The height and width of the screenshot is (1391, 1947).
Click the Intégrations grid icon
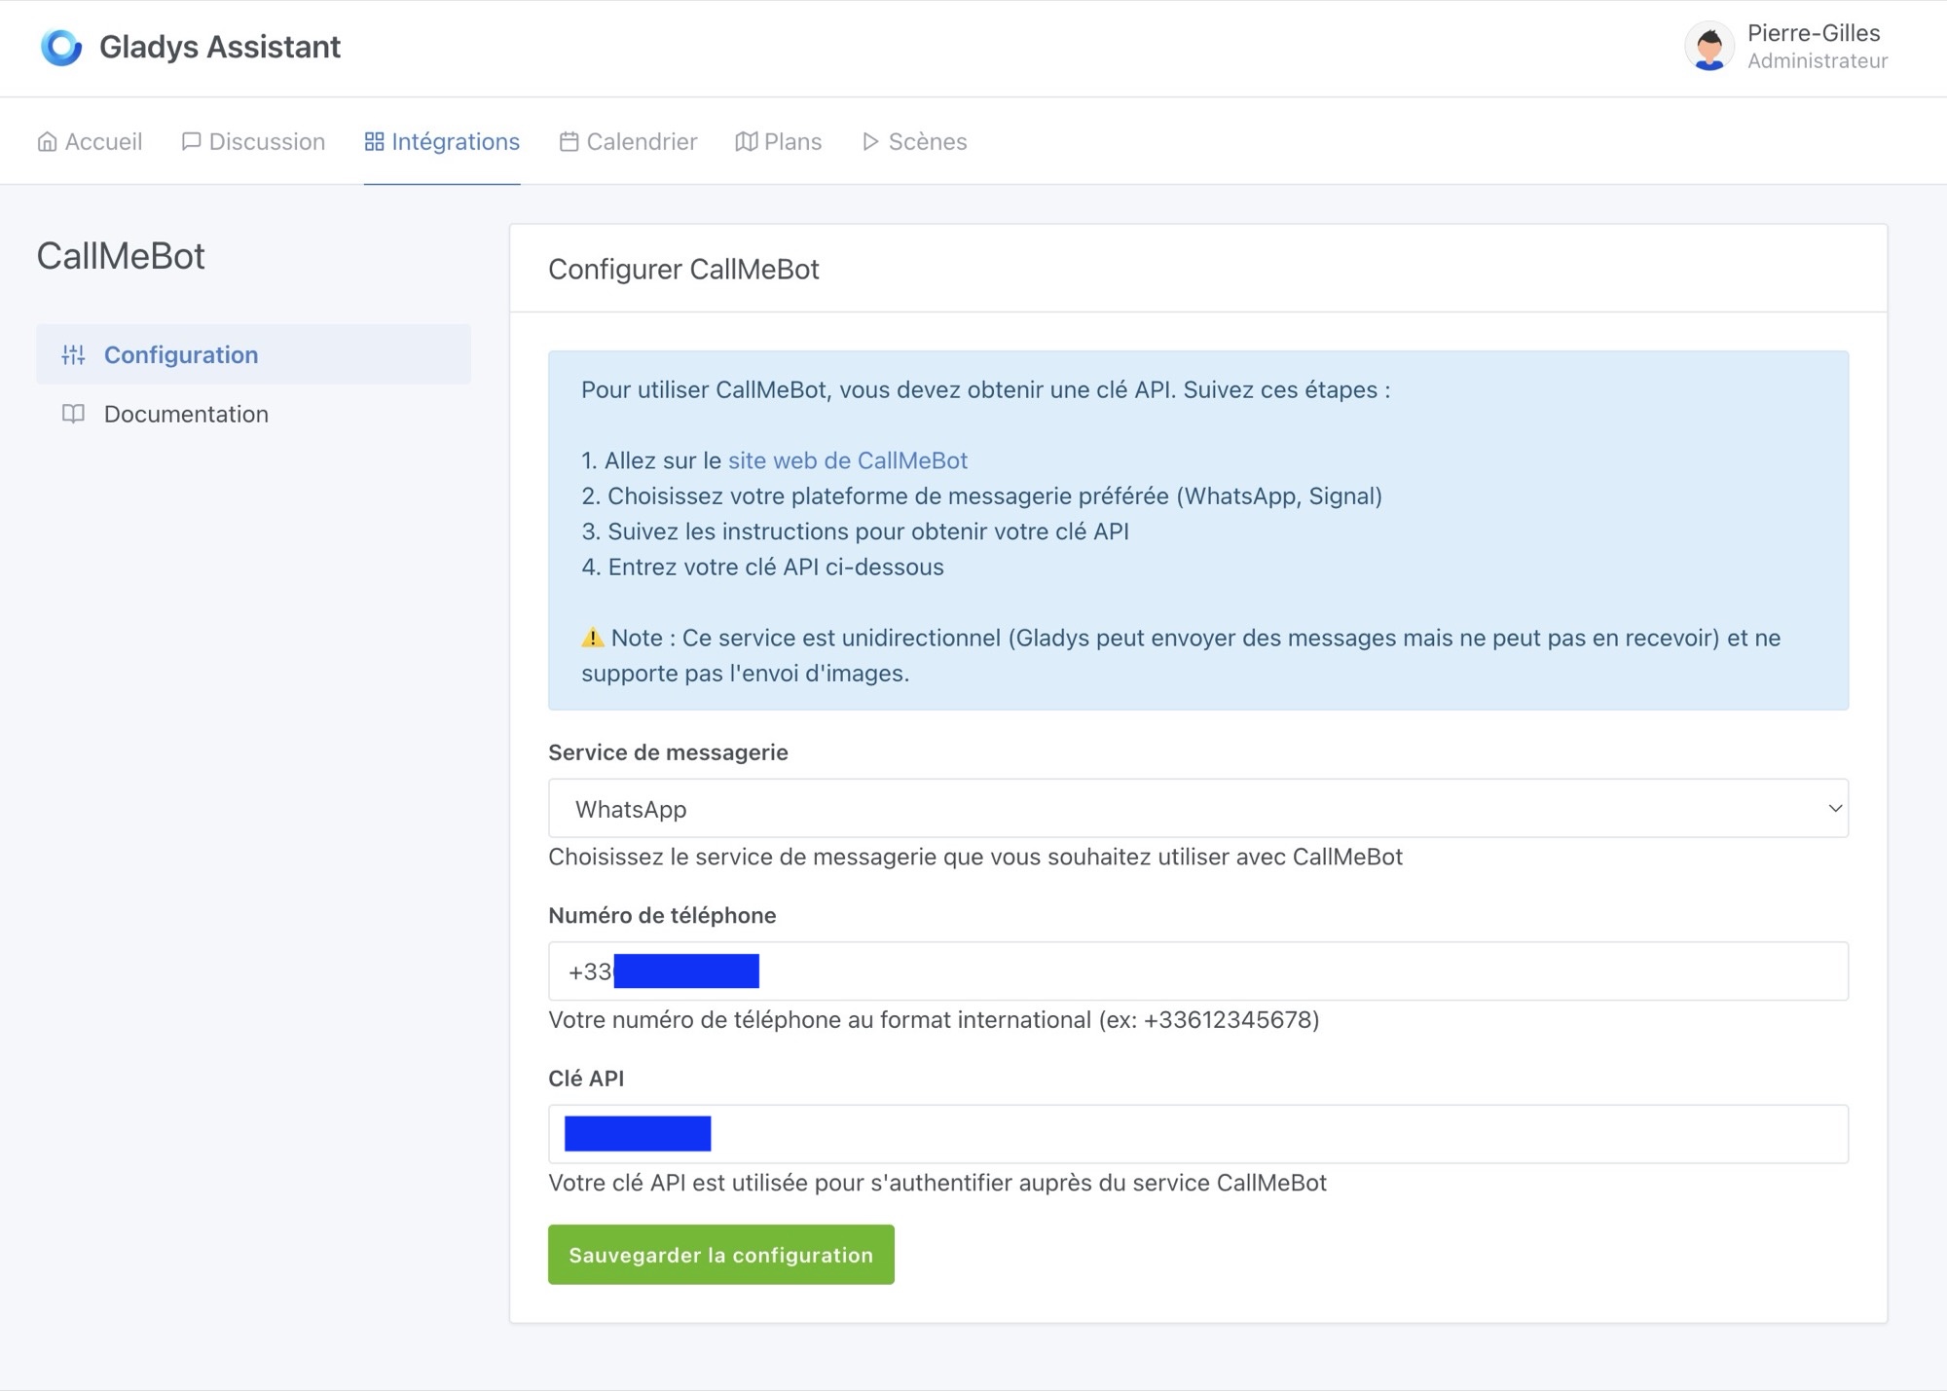click(374, 142)
